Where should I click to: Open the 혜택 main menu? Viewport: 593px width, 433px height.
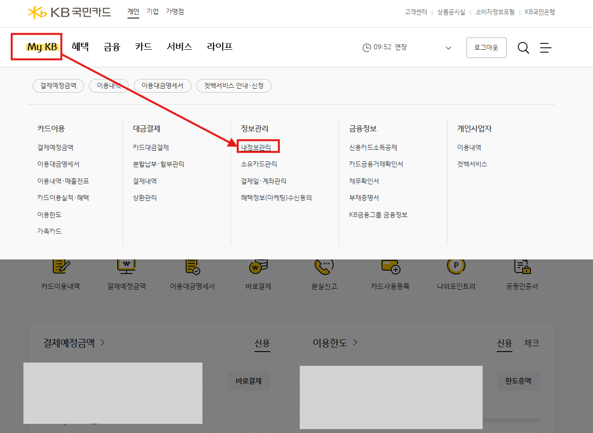click(80, 47)
